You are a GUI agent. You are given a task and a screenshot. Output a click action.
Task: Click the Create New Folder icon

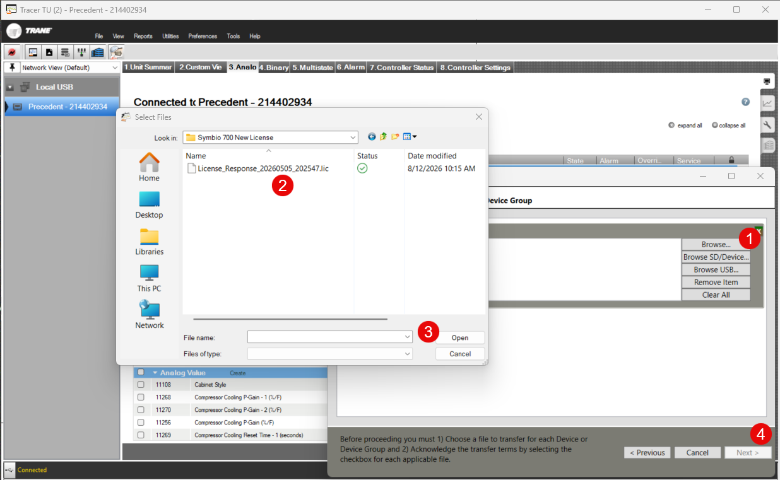point(395,137)
